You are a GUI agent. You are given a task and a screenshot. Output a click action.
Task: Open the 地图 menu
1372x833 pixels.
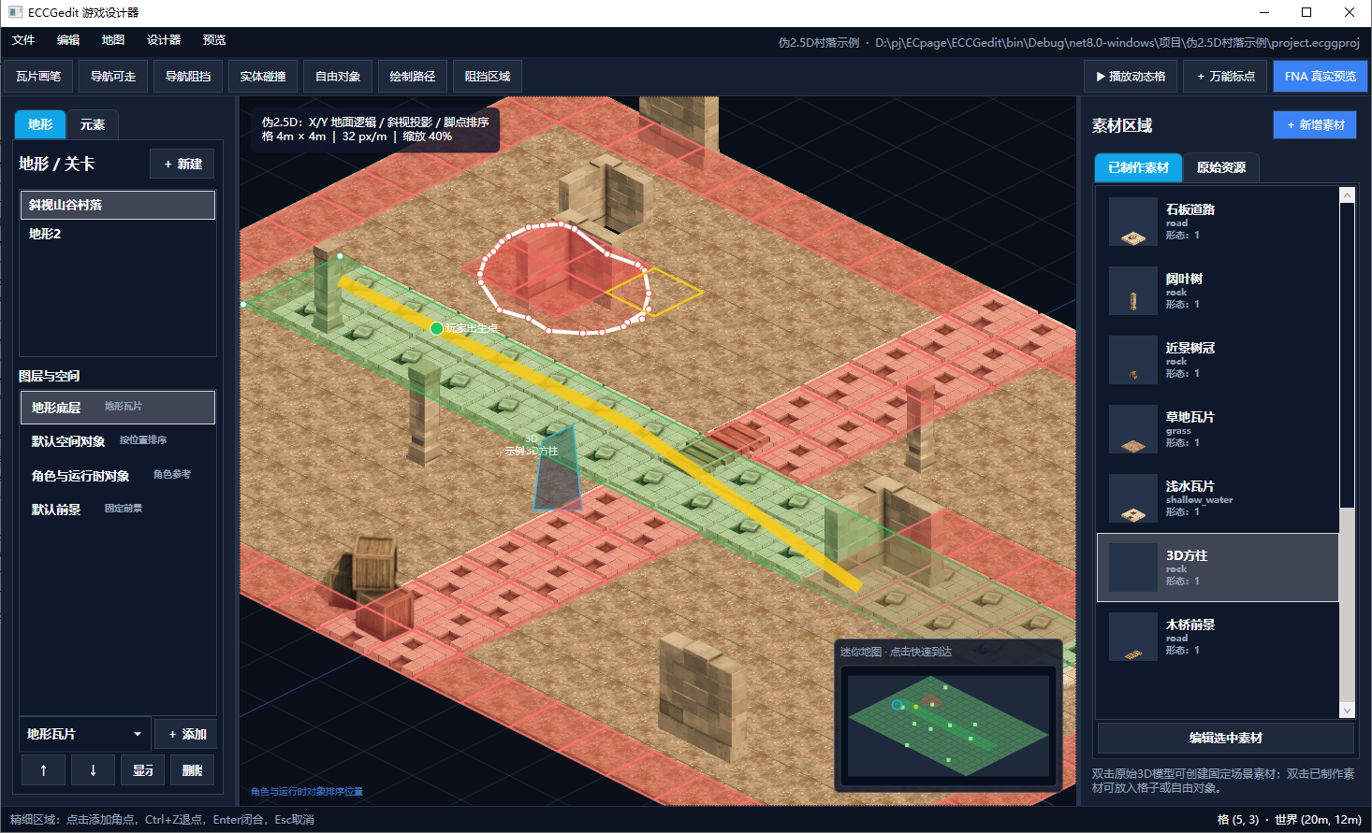click(113, 40)
